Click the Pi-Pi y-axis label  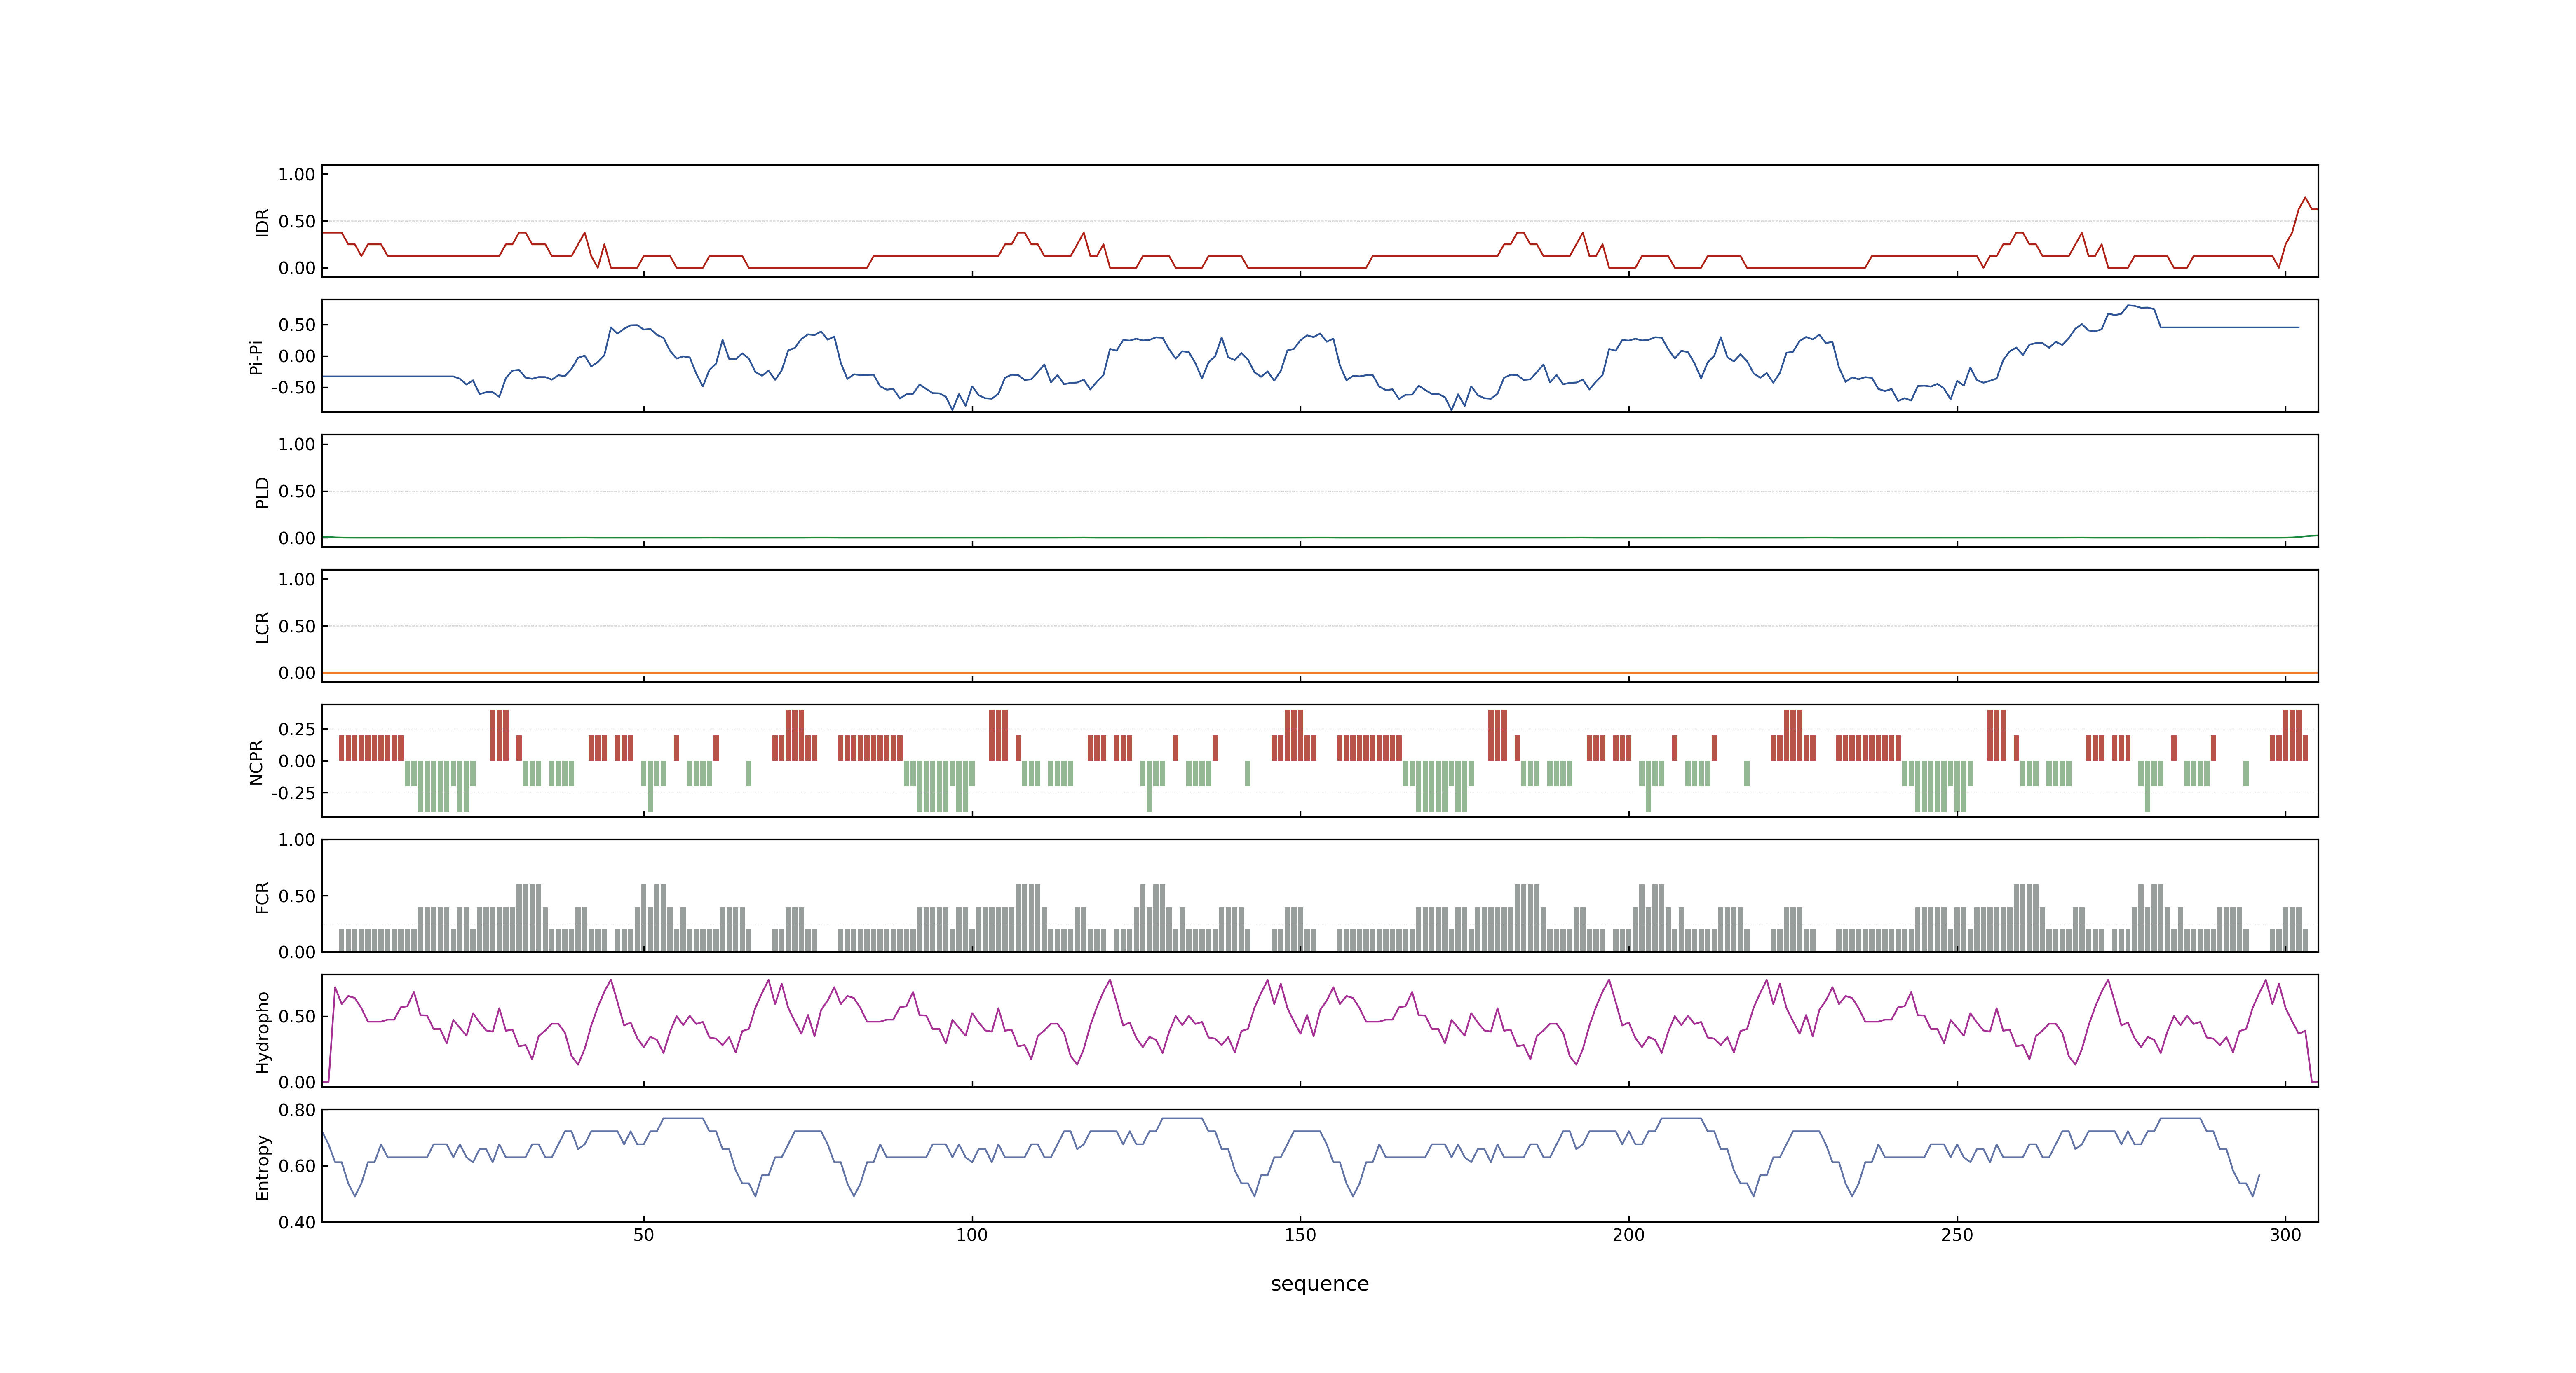point(256,357)
